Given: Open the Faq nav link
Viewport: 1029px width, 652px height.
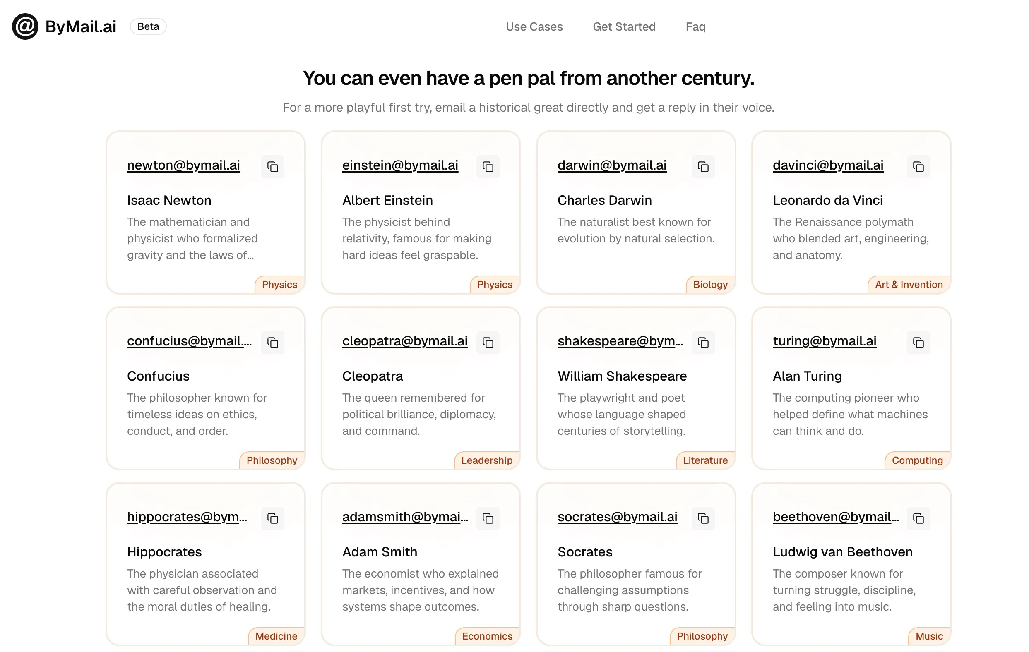Looking at the screenshot, I should [695, 26].
